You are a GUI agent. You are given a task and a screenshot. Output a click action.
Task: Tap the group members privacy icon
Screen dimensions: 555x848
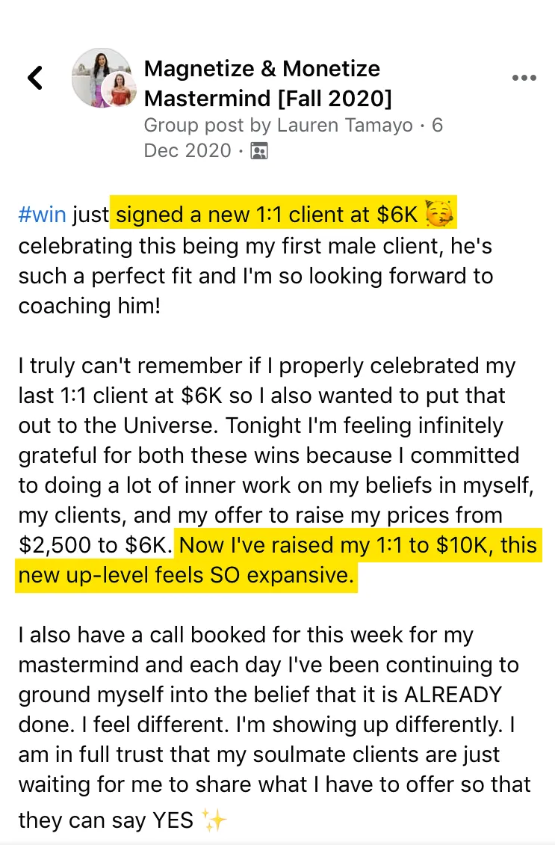click(259, 151)
